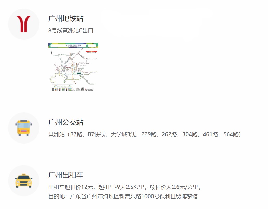The image size is (268, 209).
Task: Click the Guangzhou Metro red logo icon
Action: (24, 24)
